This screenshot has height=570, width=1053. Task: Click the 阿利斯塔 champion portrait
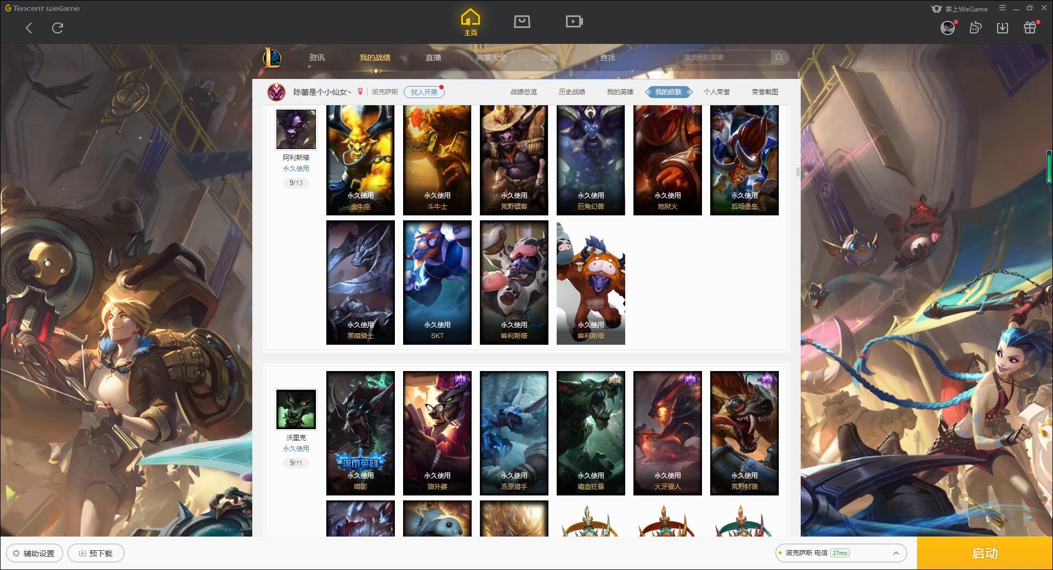pyautogui.click(x=296, y=129)
